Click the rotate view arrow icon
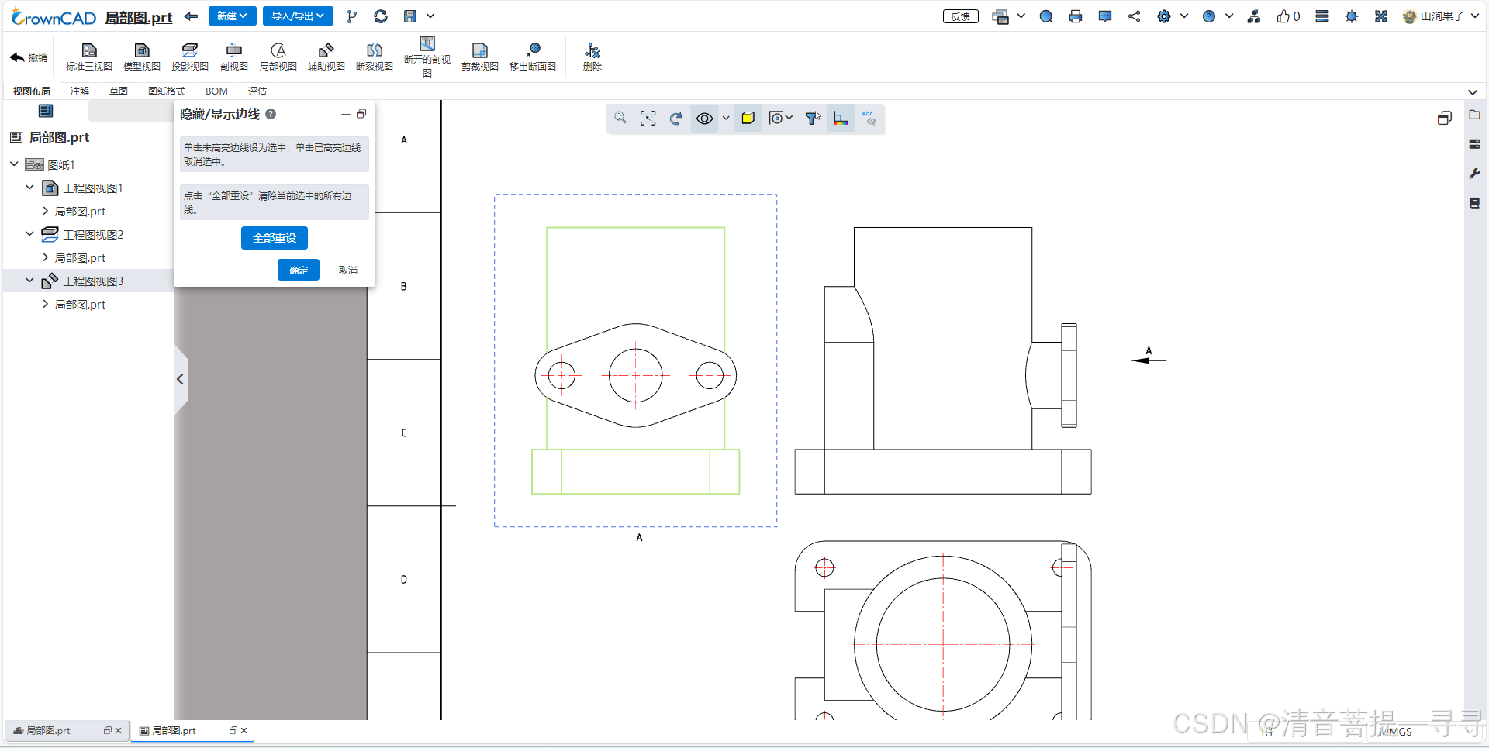 (675, 119)
